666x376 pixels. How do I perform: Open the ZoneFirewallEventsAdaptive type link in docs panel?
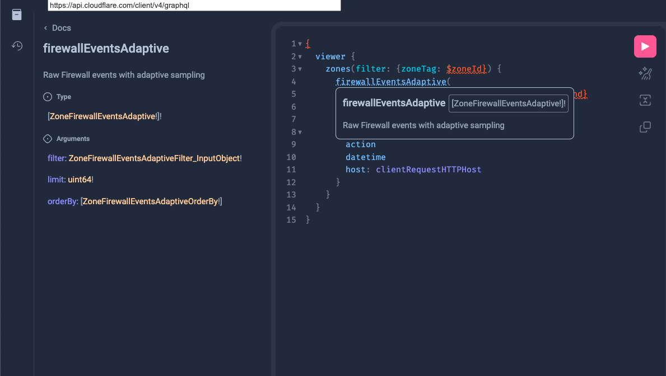[103, 116]
